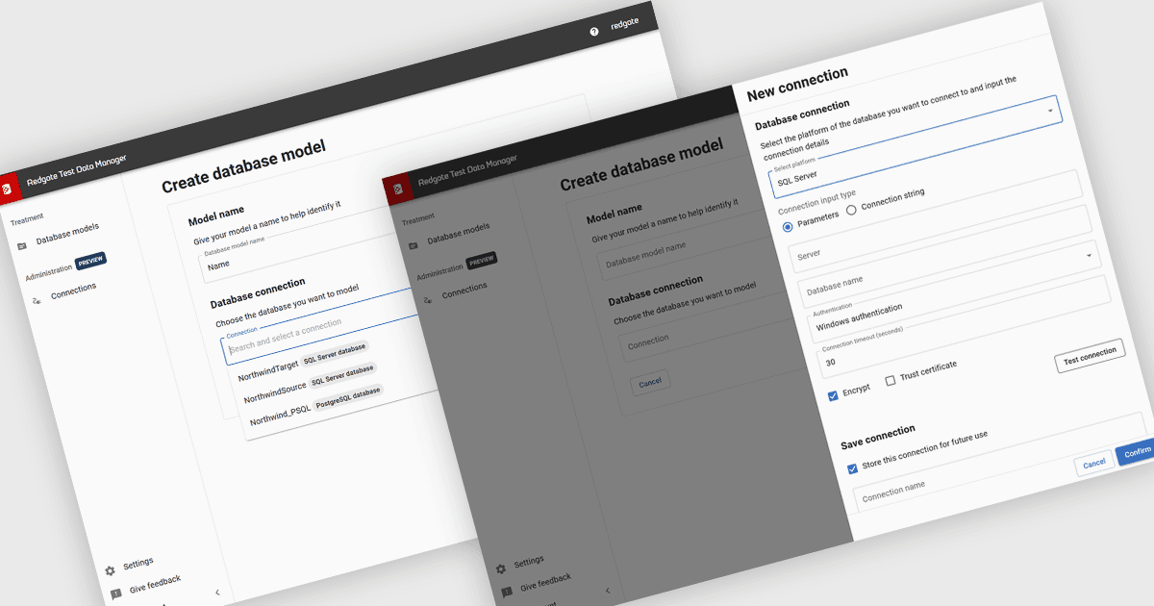
Task: Select Database models in dimmed front window sidebar
Action: click(x=458, y=232)
